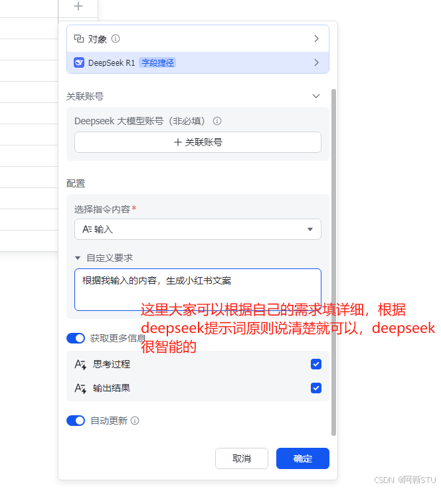
Task: Click the 思考过程 label text
Action: click(112, 364)
